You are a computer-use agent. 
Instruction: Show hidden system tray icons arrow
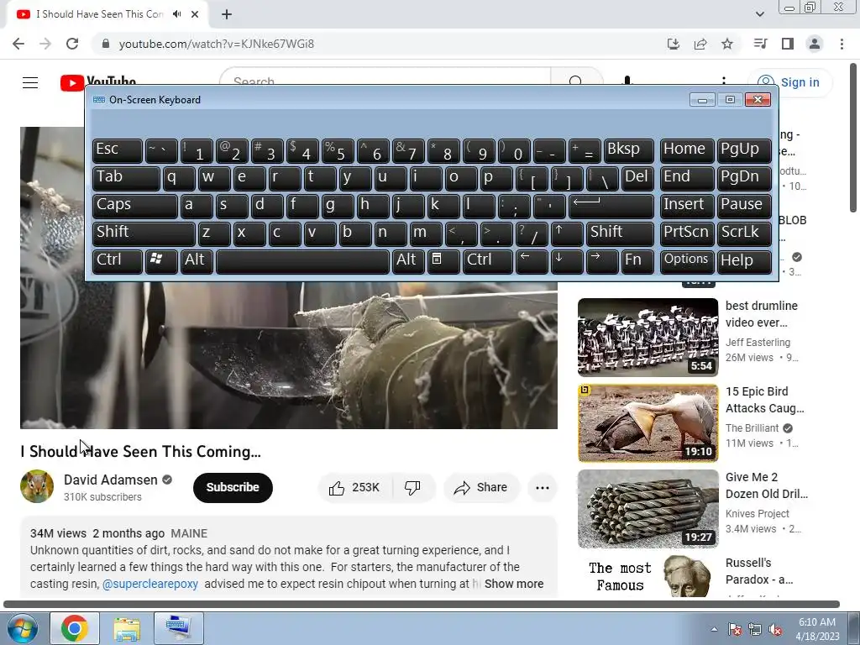click(x=714, y=629)
